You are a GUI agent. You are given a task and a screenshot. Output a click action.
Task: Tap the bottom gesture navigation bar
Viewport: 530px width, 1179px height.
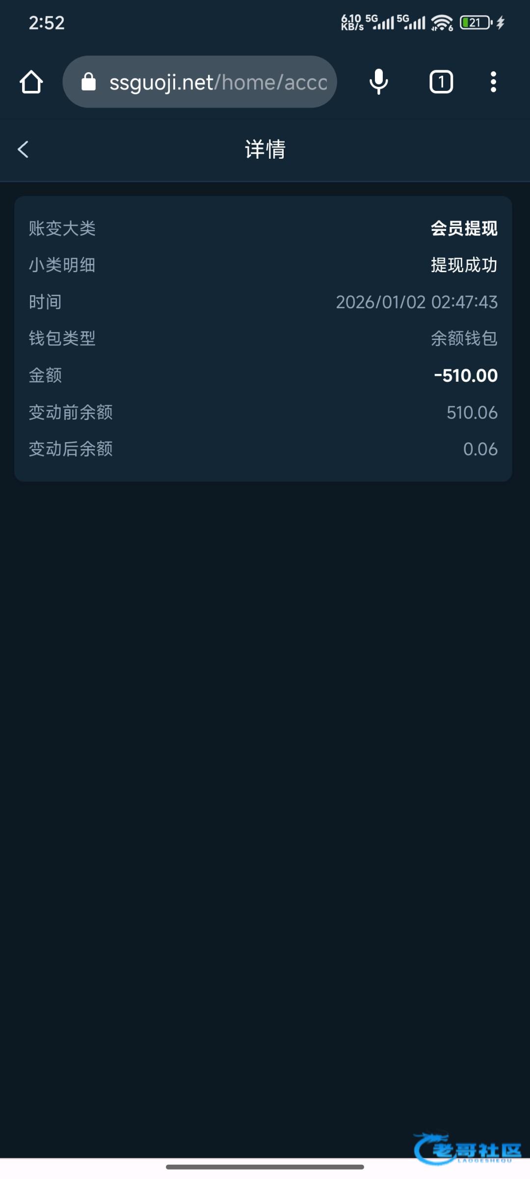pyautogui.click(x=265, y=1167)
